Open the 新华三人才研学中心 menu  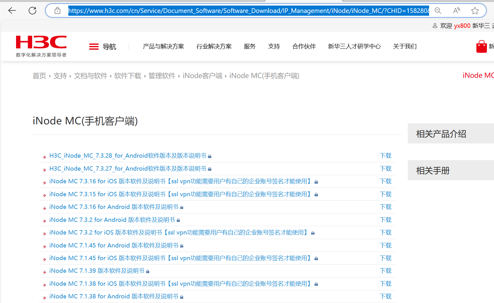(x=354, y=46)
